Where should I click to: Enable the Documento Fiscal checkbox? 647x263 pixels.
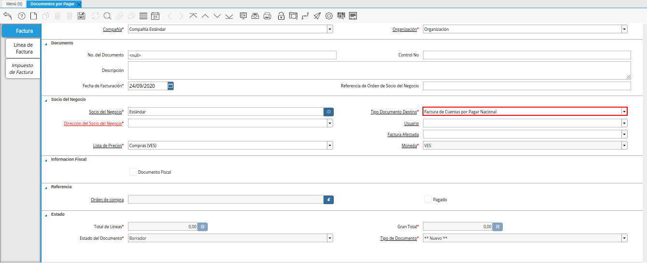[133, 172]
